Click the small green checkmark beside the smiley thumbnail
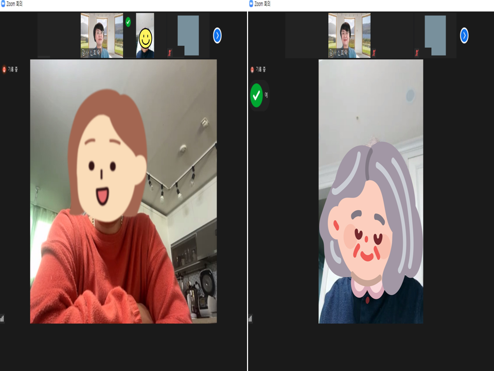This screenshot has height=371, width=494. [x=128, y=22]
